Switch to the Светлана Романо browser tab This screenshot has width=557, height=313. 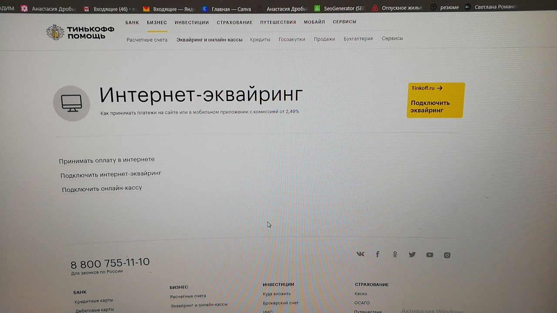490,7
